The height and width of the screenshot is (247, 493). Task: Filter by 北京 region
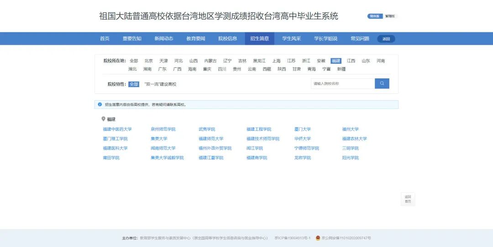149,61
